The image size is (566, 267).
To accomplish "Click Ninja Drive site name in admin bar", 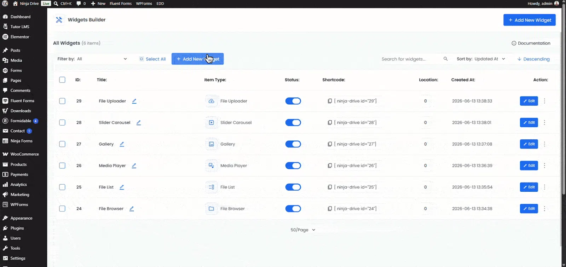I will pos(26,4).
